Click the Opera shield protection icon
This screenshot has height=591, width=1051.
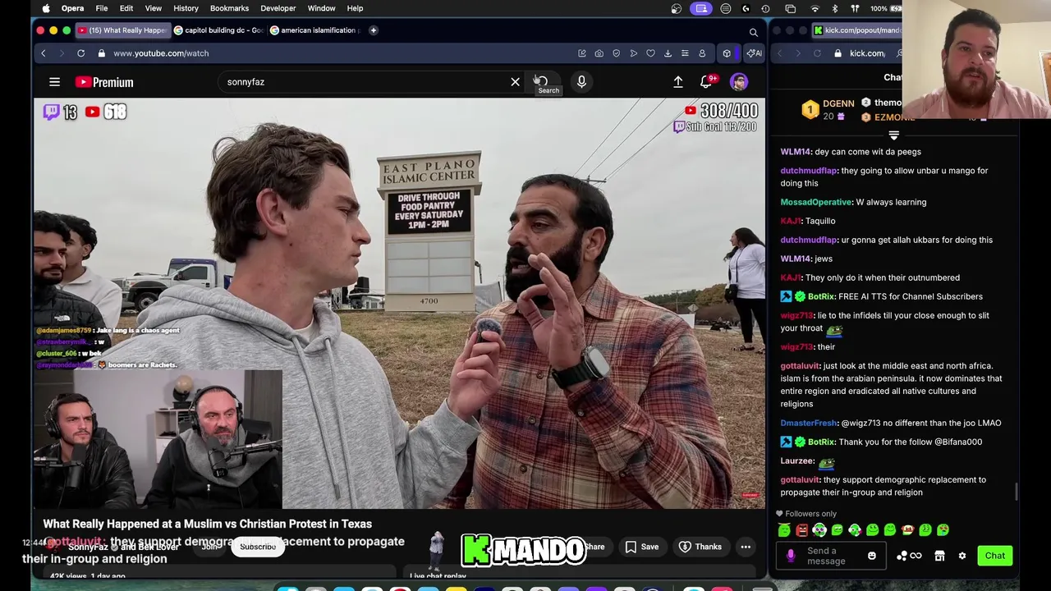[616, 53]
